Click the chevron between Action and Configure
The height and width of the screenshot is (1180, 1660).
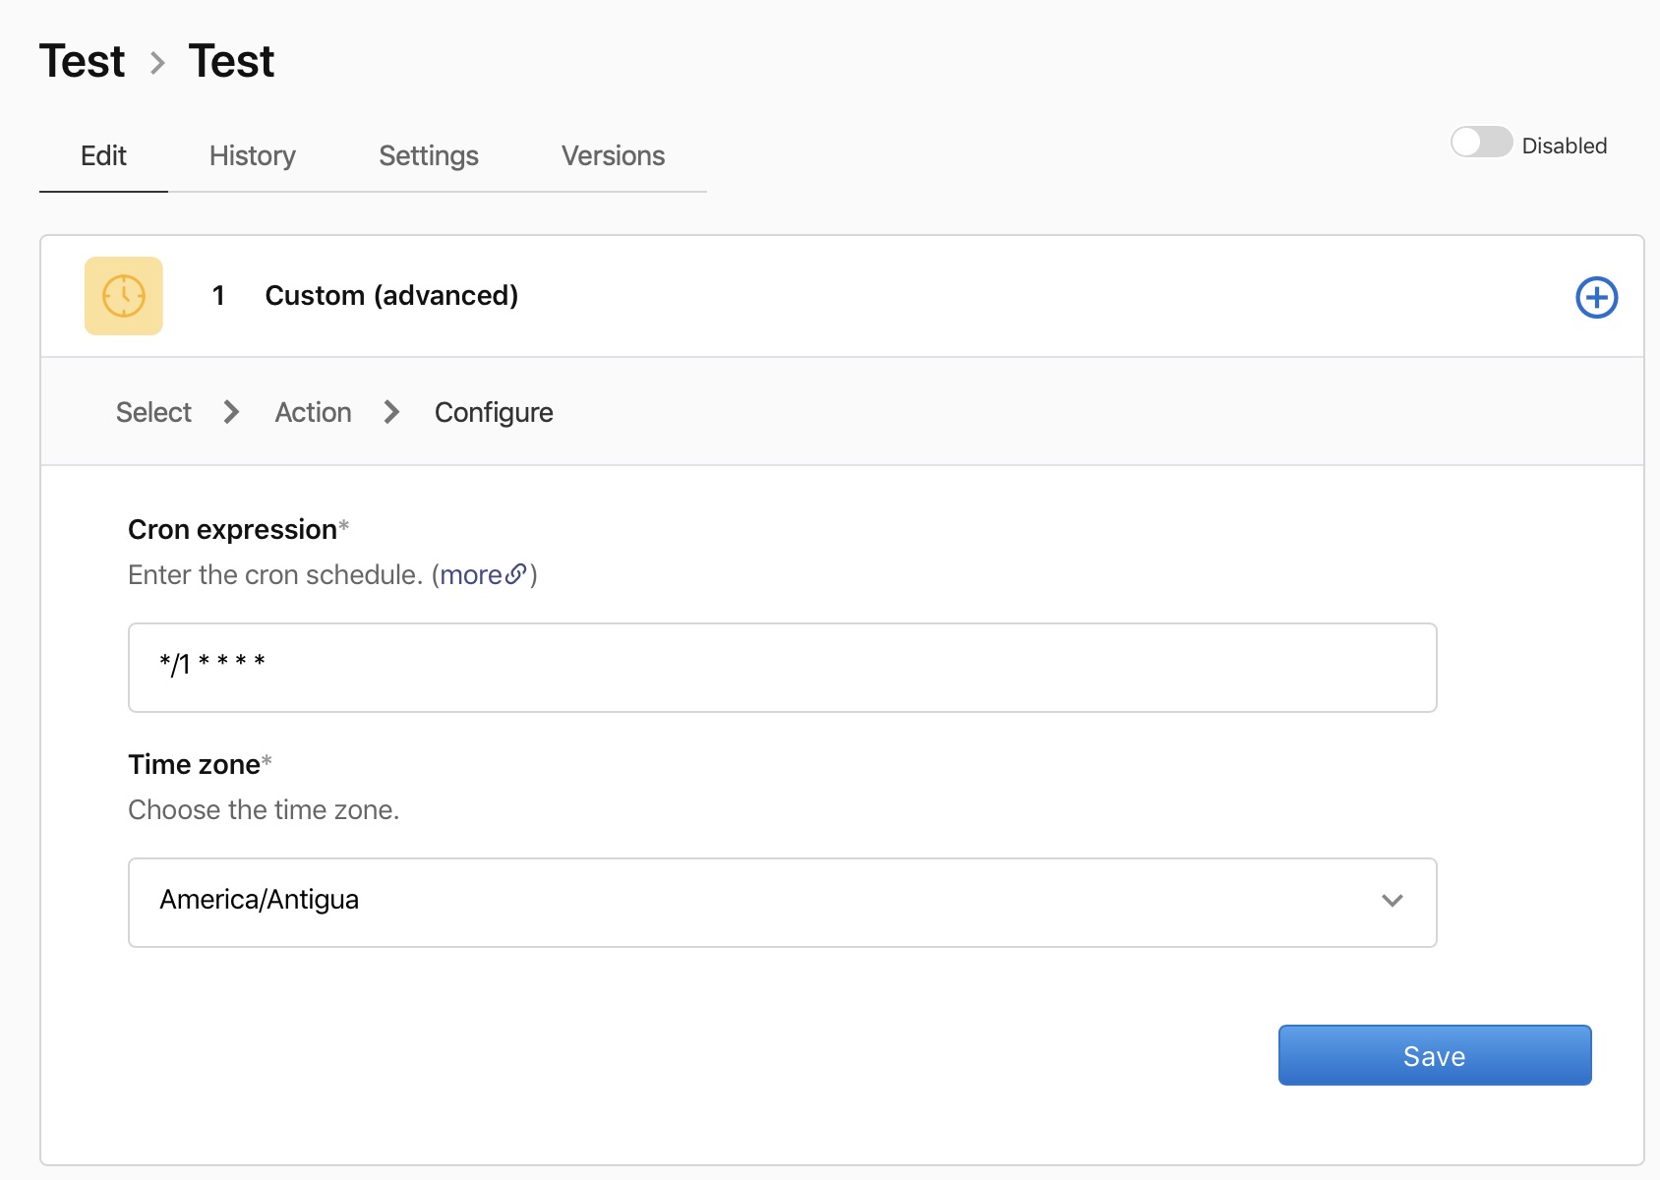pyautogui.click(x=392, y=412)
